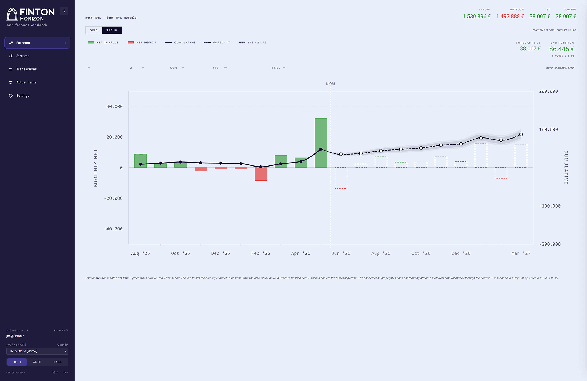Click the ±1Σ / ±1.5Σ band legend entry

click(252, 43)
